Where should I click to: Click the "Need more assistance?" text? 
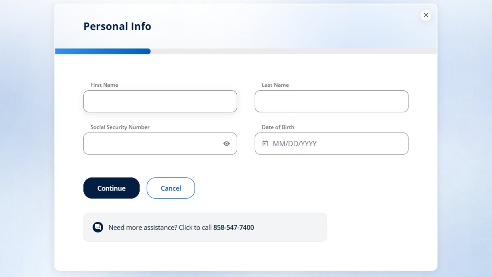[143, 227]
